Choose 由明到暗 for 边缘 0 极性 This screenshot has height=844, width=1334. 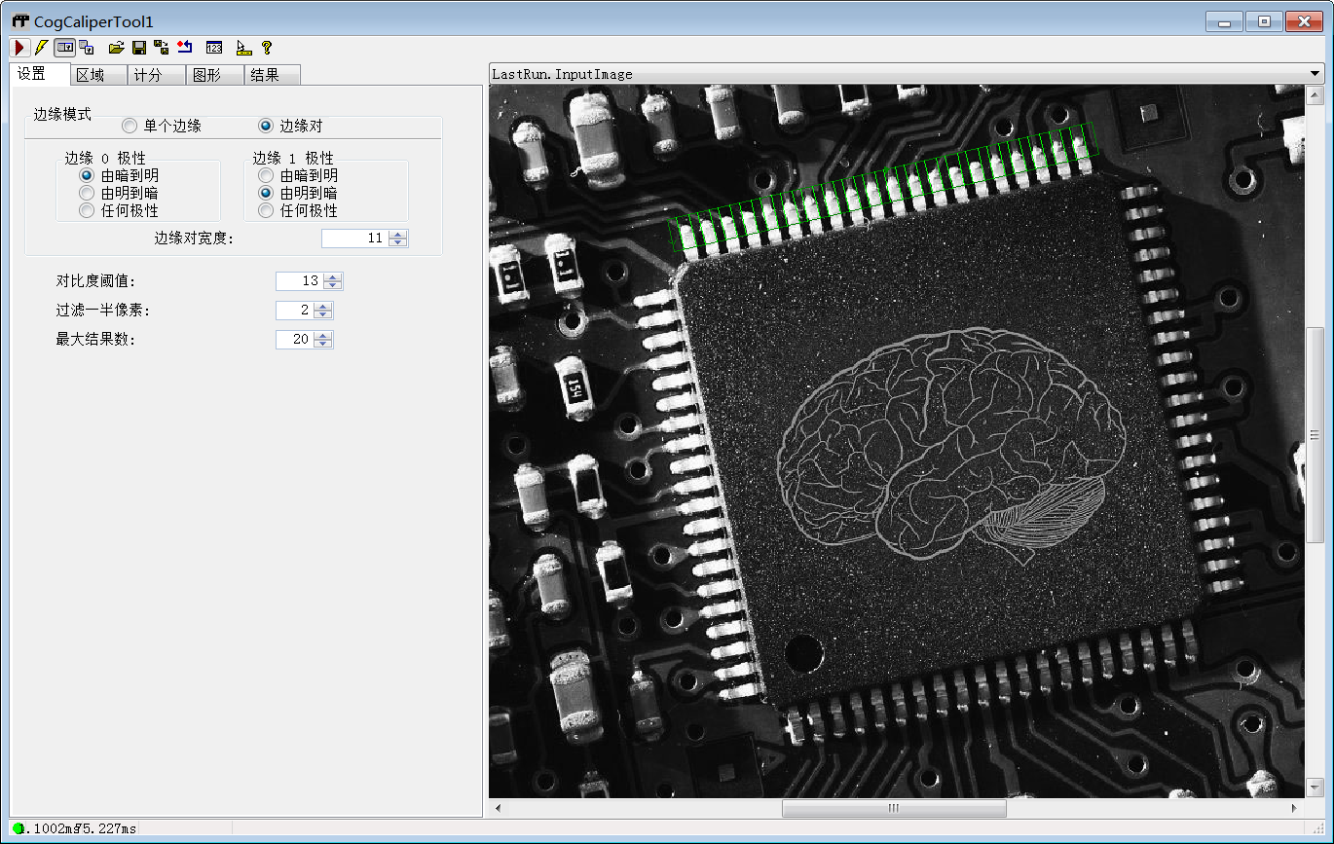point(87,193)
